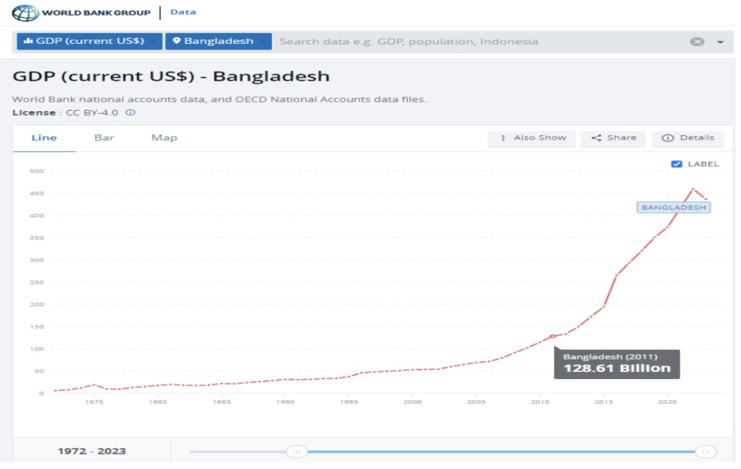Clear search with the round X icon
This screenshot has width=741, height=469.
(697, 41)
